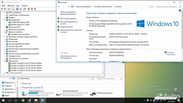Open Этот компьютер address bar dropdown arrow
The width and height of the screenshot is (183, 103).
point(90,79)
